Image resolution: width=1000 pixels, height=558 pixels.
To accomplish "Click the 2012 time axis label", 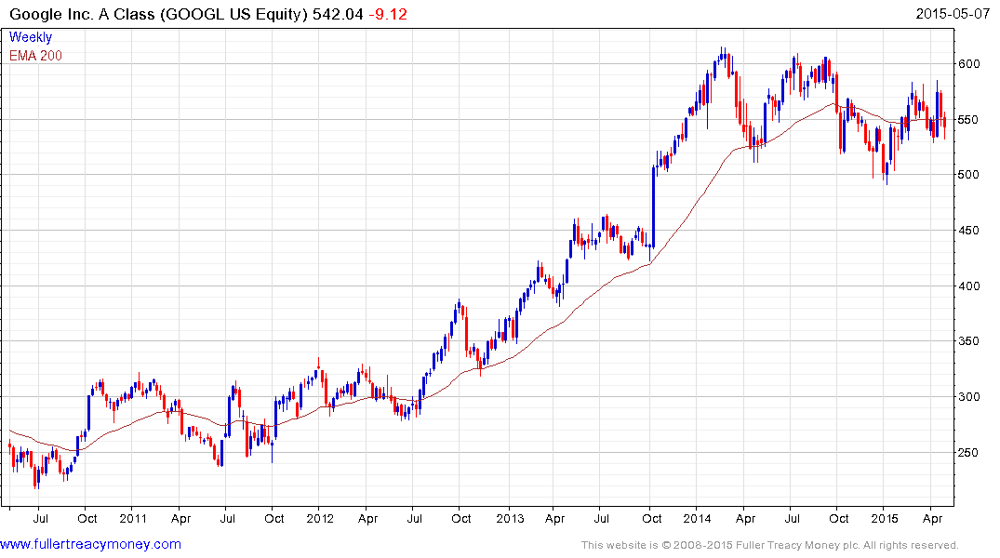I will coord(320,518).
